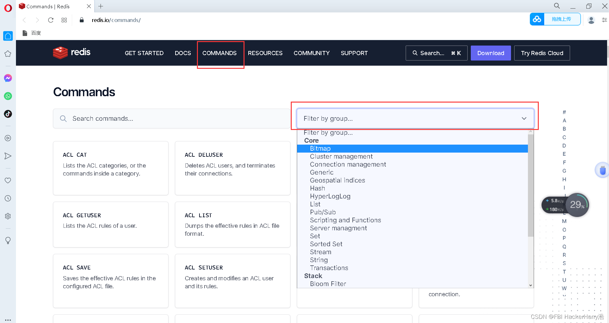Select Cluster management group option

(412, 156)
